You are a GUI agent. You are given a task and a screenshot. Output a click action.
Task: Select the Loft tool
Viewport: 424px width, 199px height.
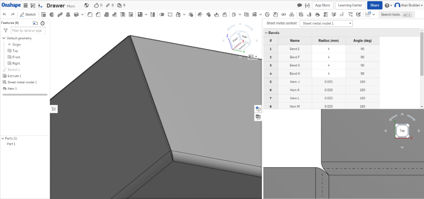click(68, 14)
